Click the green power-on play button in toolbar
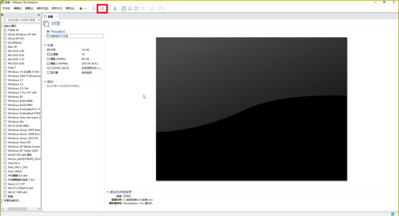The image size is (399, 216). (x=81, y=8)
